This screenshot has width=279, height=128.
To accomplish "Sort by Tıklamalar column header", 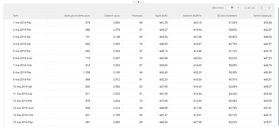I will (x=137, y=16).
